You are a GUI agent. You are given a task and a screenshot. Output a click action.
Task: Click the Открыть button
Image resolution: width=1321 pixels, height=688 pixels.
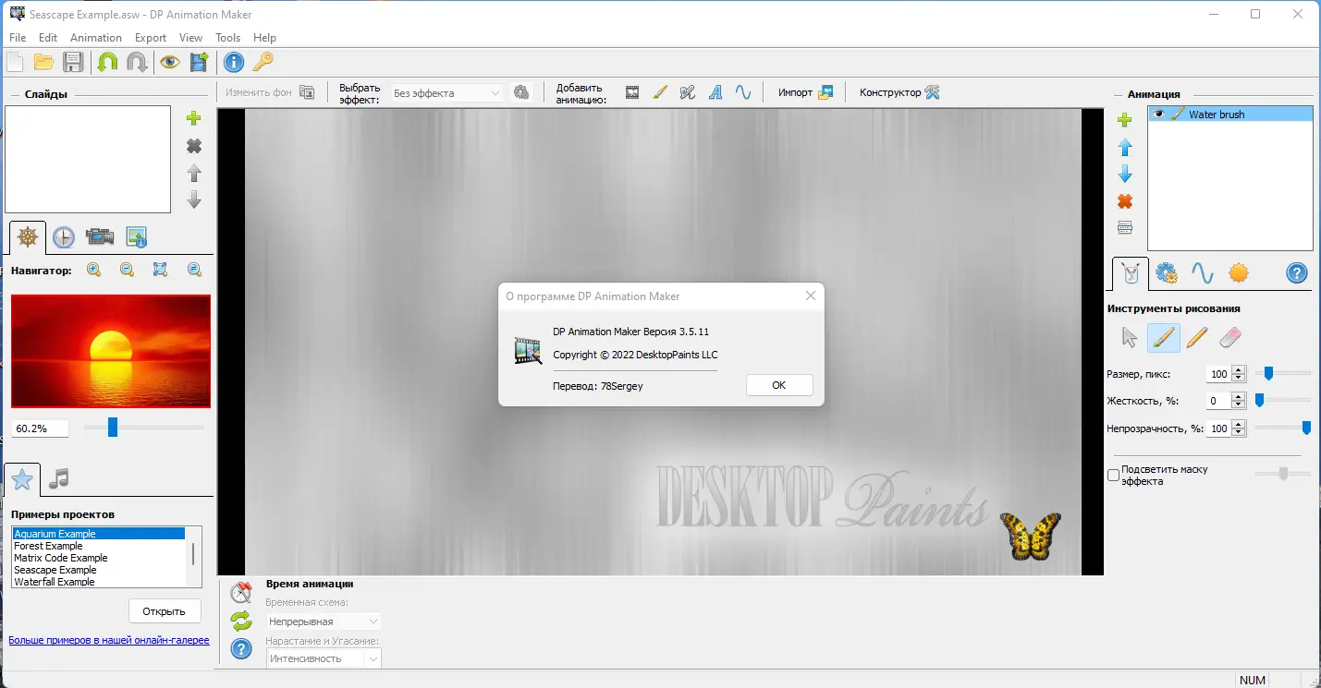(165, 610)
